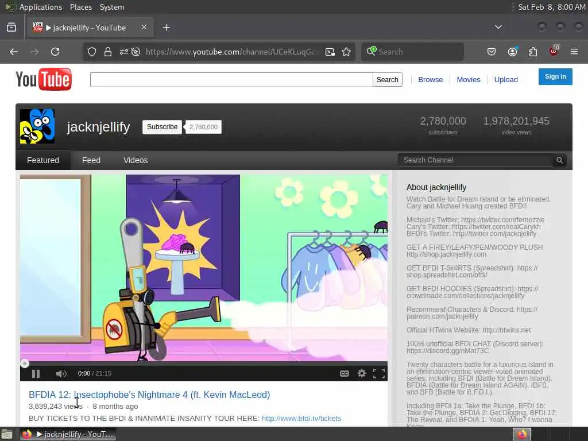Mute the video using the speaker icon
Viewport: 588px width, 441px height.
tap(61, 373)
